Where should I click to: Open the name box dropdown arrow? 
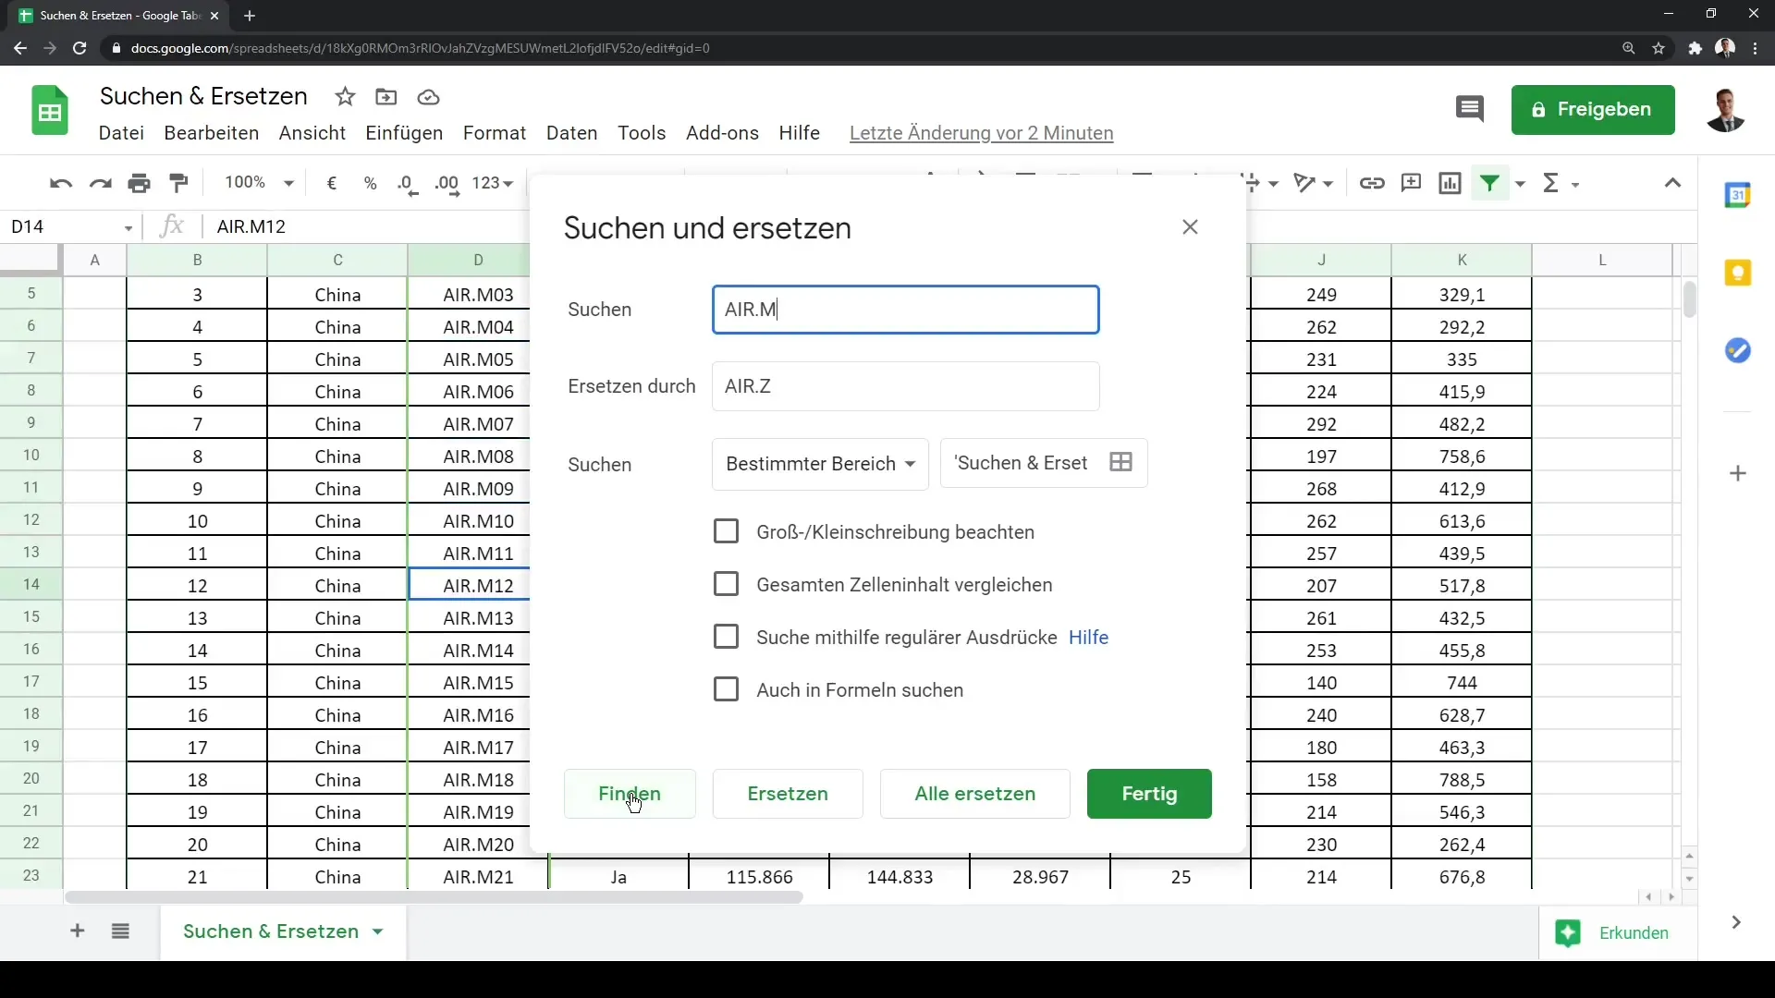click(x=128, y=227)
